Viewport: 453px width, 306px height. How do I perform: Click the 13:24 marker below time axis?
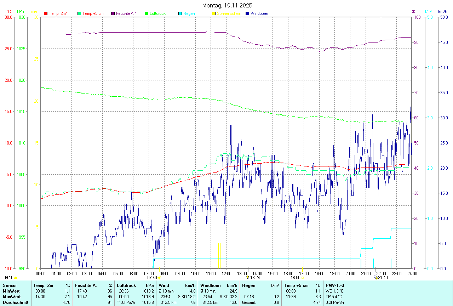pos(248,278)
